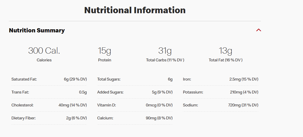This screenshot has height=137, width=303.
Task: Select the Dietary Fiber 2g value
Action: (x=76, y=118)
